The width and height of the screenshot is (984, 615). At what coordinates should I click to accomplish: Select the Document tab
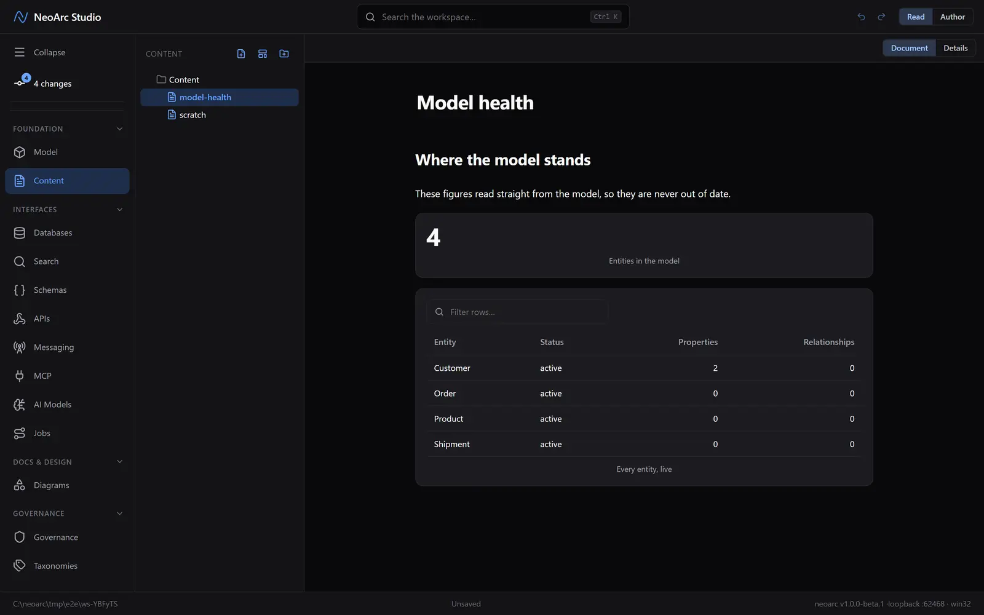coord(909,48)
